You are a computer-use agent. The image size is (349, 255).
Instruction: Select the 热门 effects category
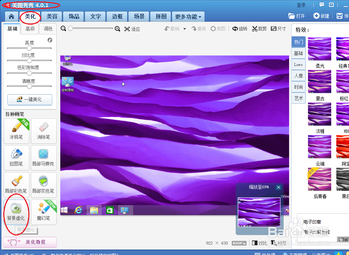click(x=299, y=42)
